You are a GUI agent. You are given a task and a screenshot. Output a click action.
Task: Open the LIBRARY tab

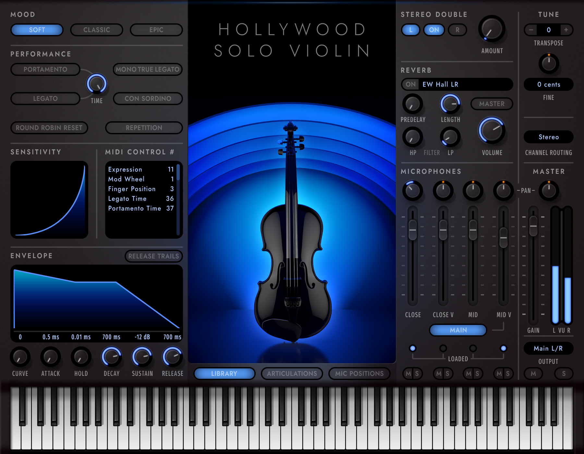click(x=224, y=374)
